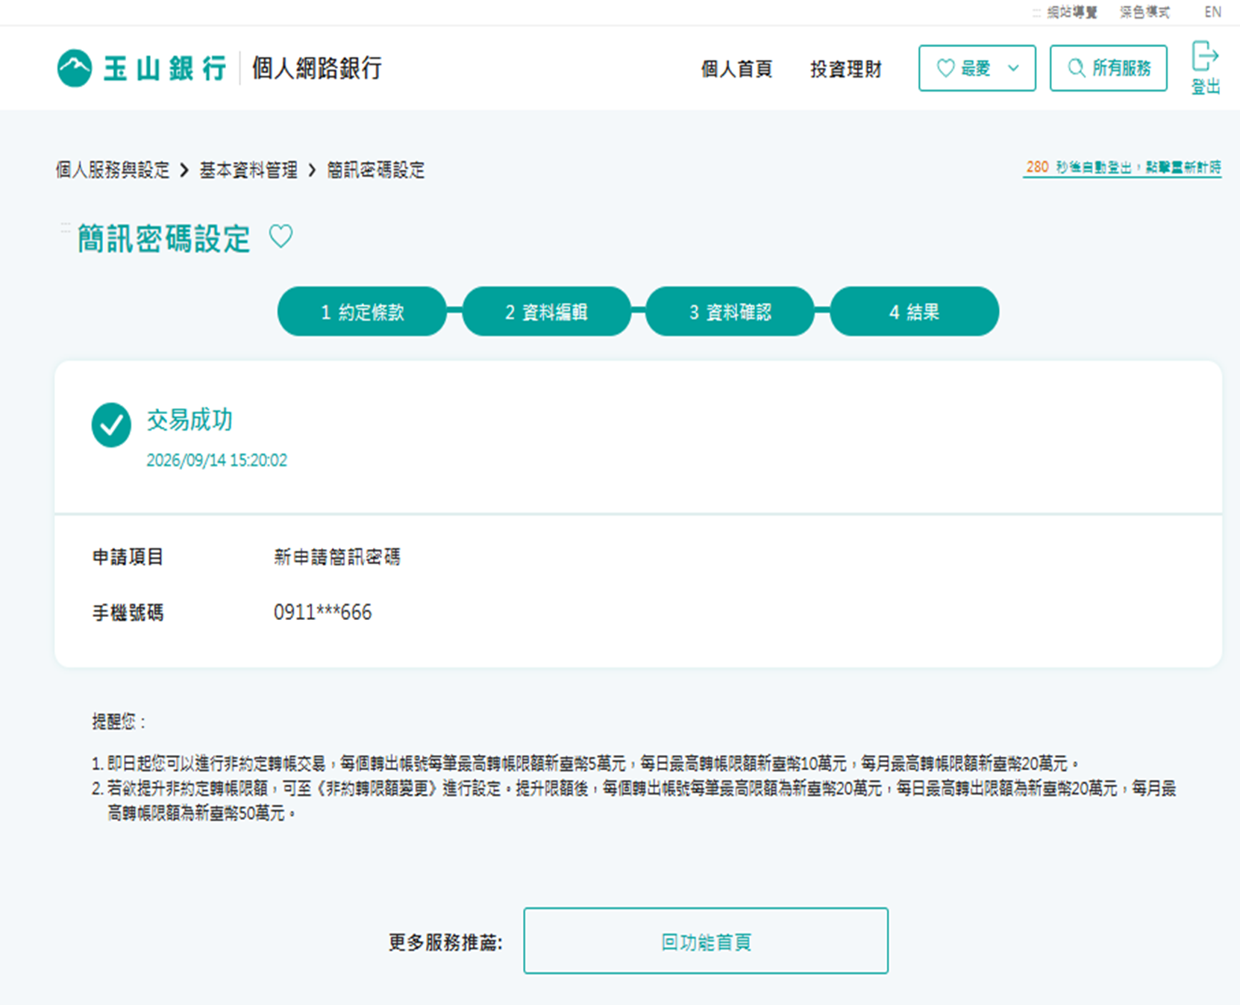Viewport: 1240px width, 1005px height.
Task: Go to 個人首頁 menu
Action: [x=736, y=69]
